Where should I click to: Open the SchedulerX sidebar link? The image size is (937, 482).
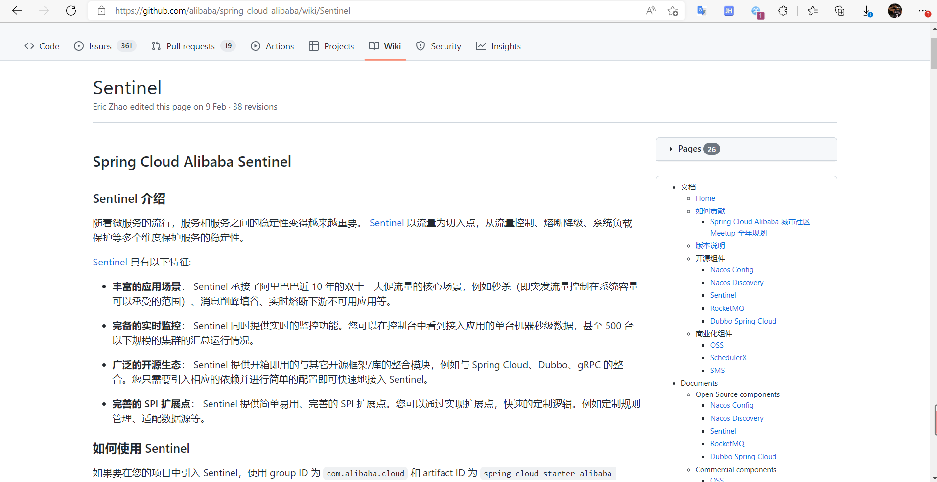point(728,358)
